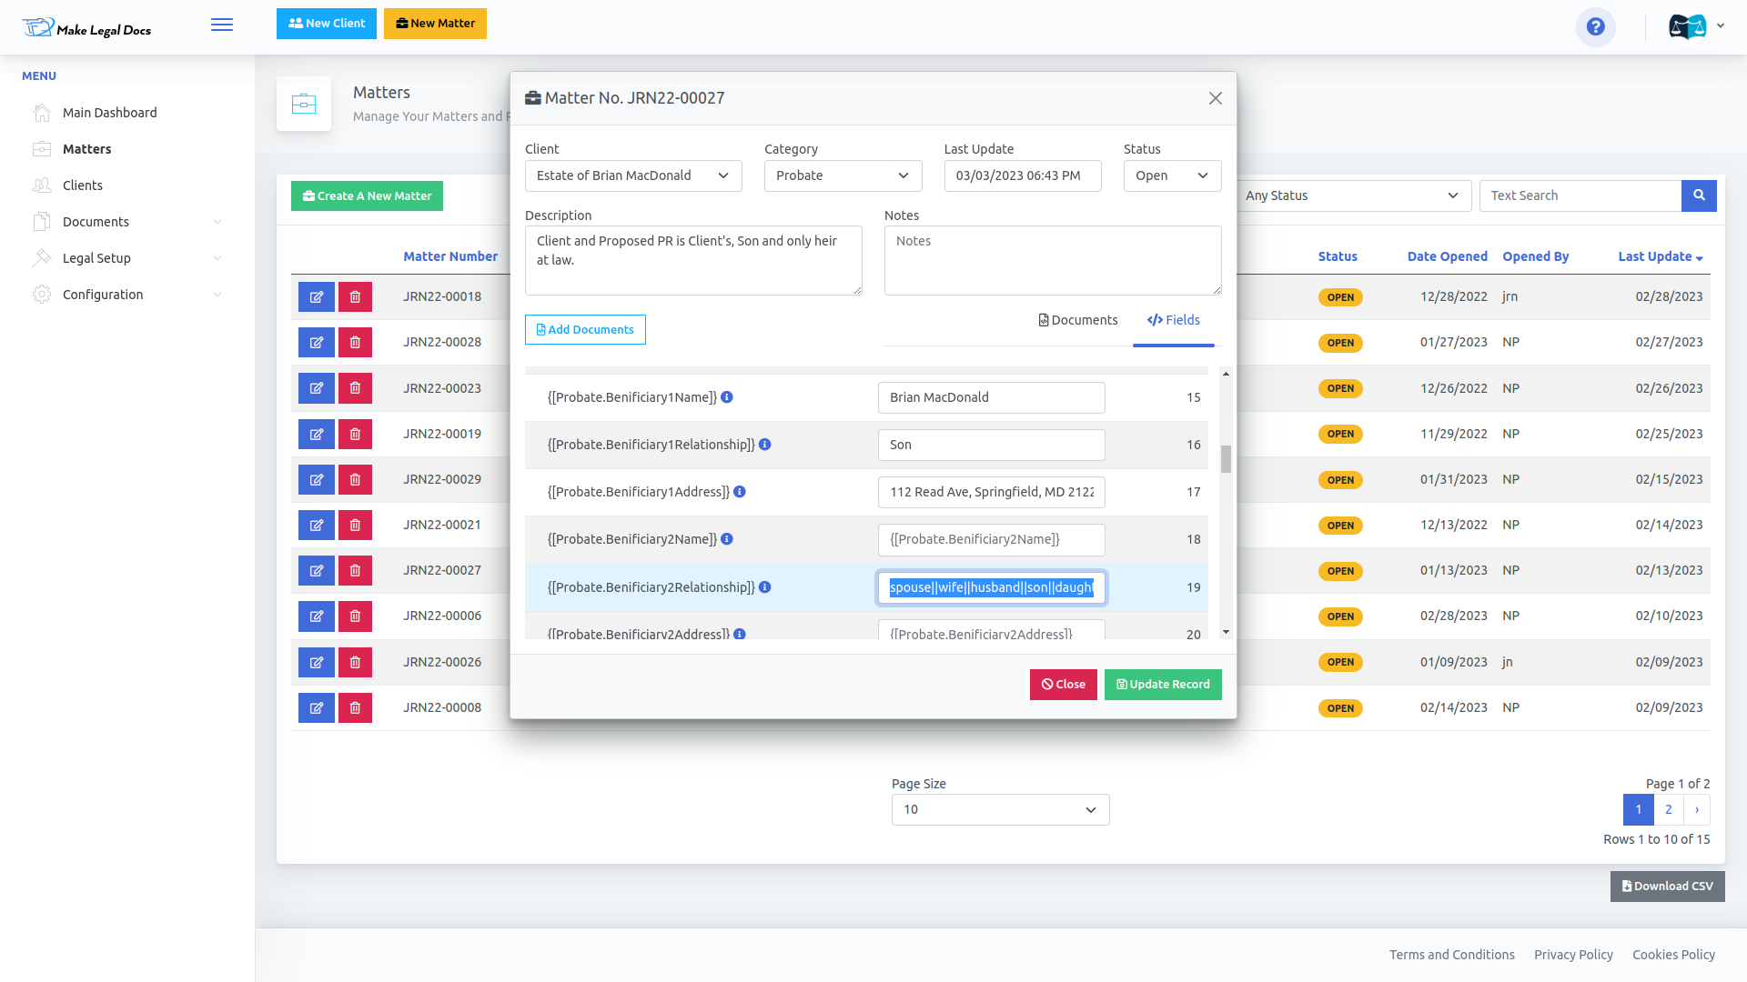Click the Add Documents button
The width and height of the screenshot is (1747, 982).
(x=585, y=330)
